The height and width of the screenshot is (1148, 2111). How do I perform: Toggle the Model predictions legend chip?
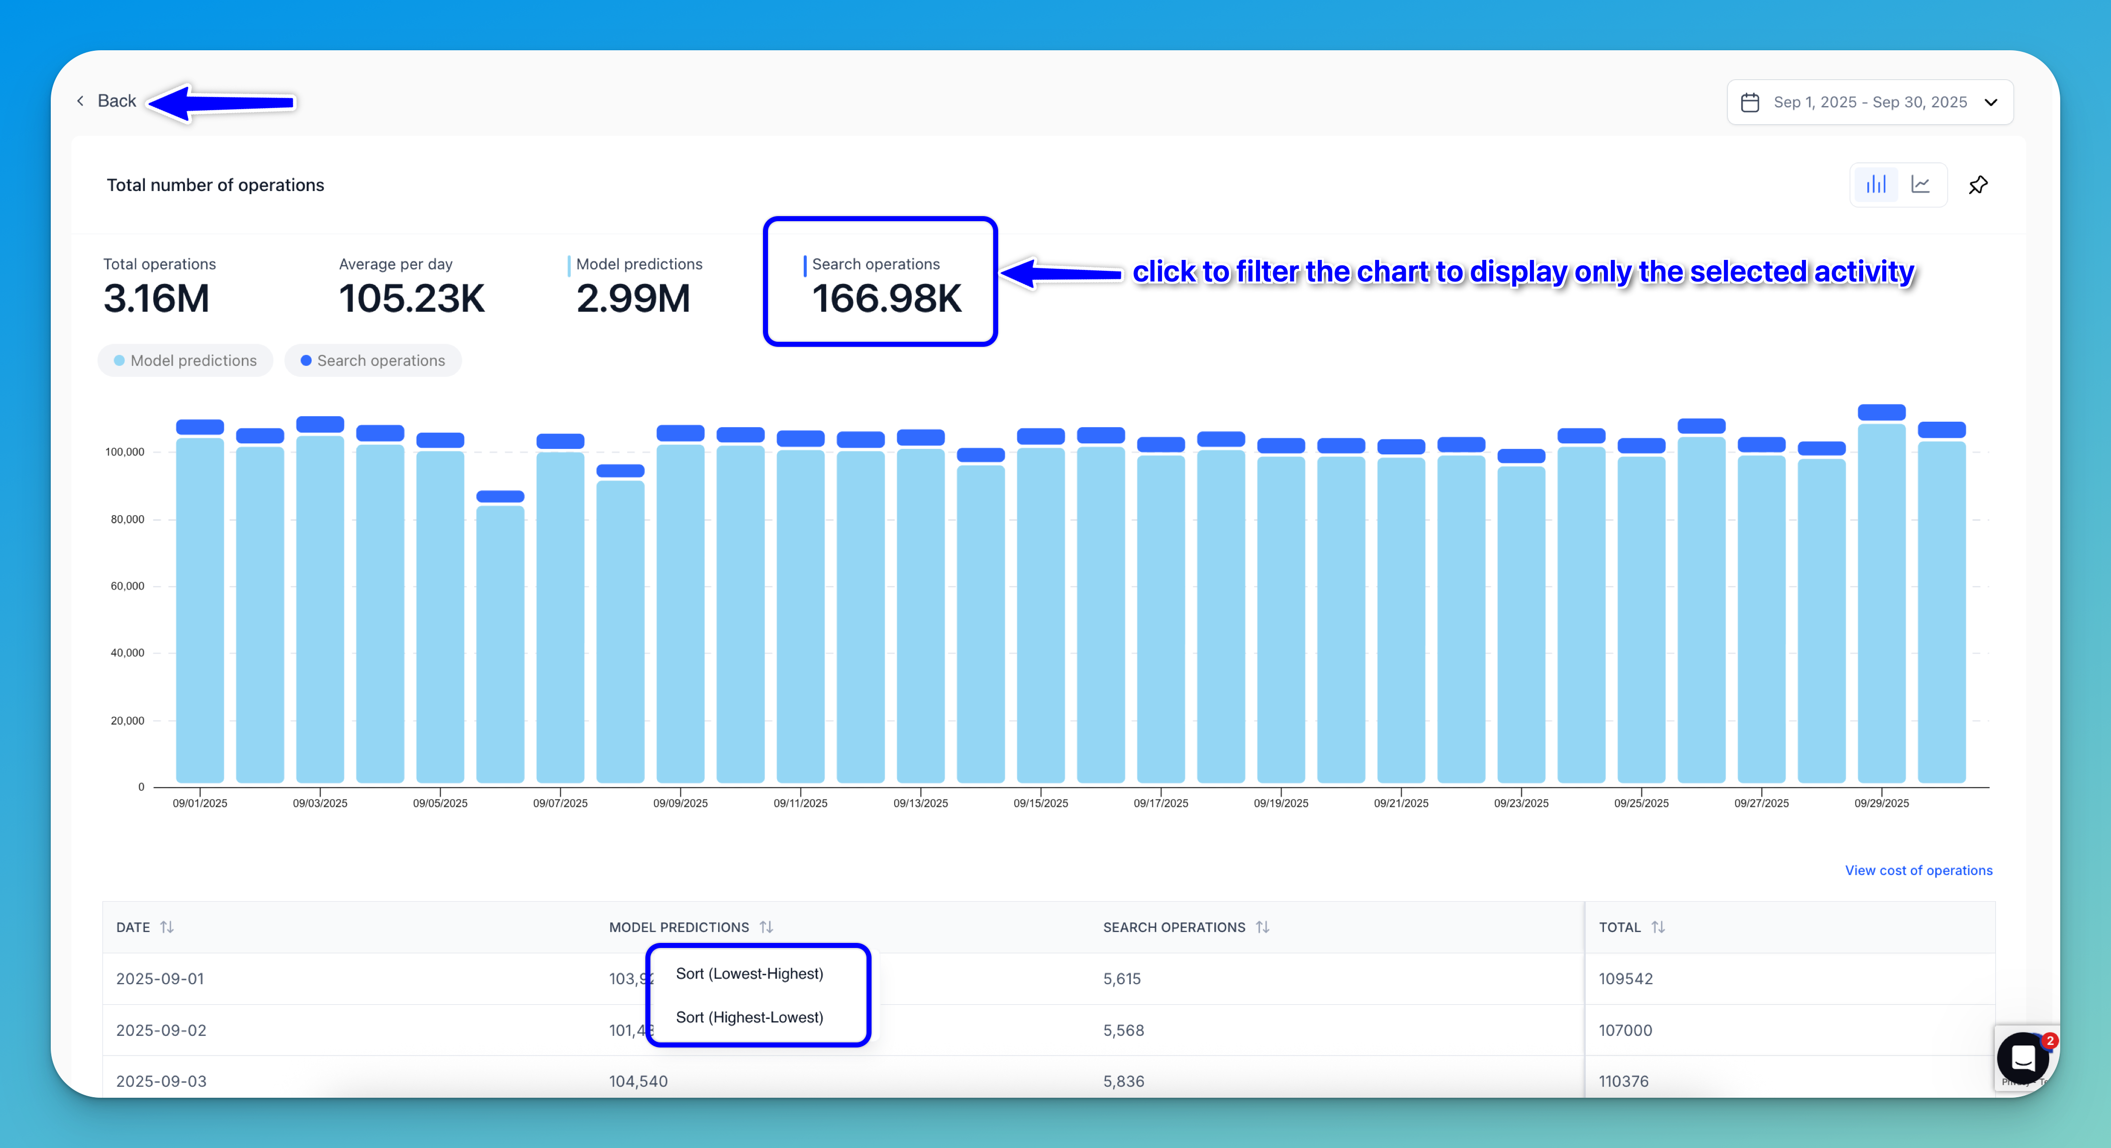tap(185, 360)
